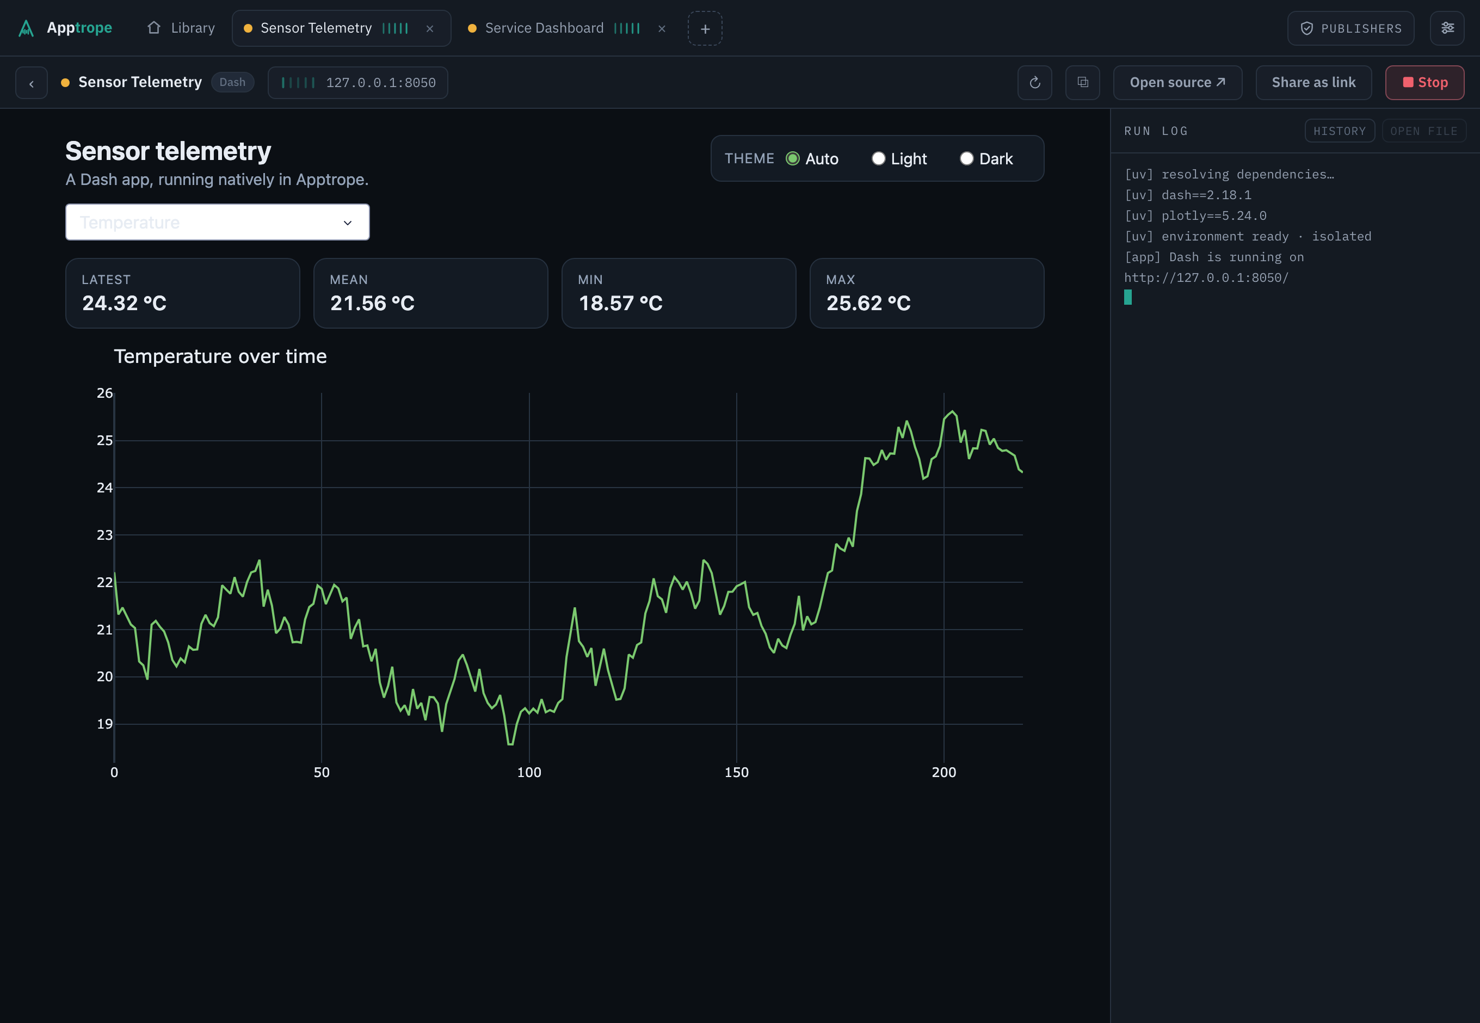Screen dimensions: 1480x1023
Task: Add a new tab with plus button
Action: 705,29
